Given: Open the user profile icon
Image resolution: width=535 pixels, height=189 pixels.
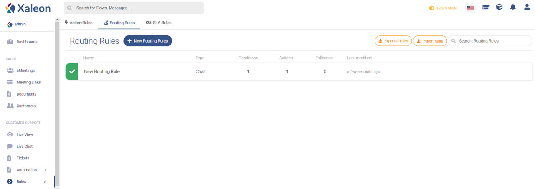Looking at the screenshot, I should (x=527, y=8).
